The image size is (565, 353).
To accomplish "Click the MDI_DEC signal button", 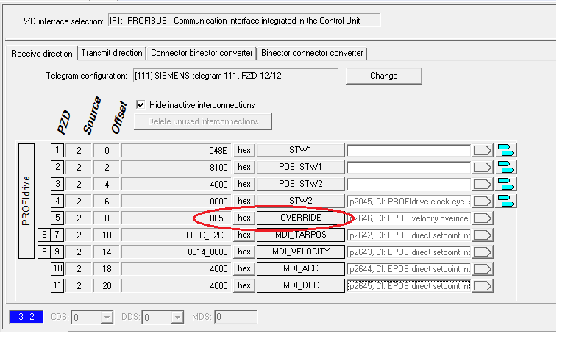I will click(x=300, y=285).
